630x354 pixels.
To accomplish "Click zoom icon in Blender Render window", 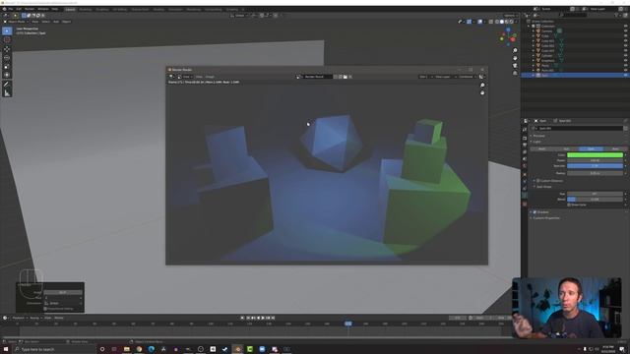I will pyautogui.click(x=482, y=86).
